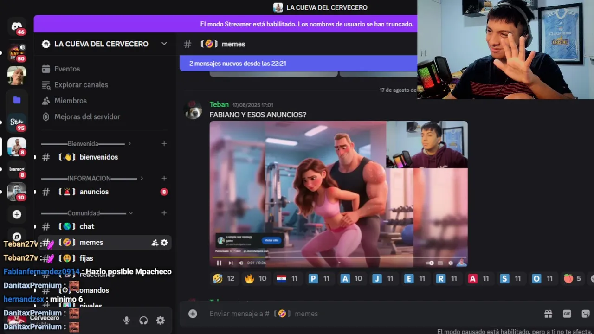Toggle headphone deafen
The image size is (594, 334).
point(143,321)
